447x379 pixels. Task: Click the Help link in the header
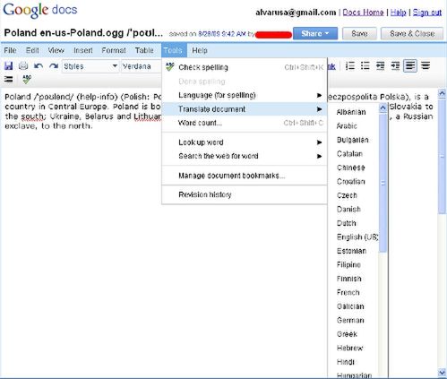click(x=398, y=13)
